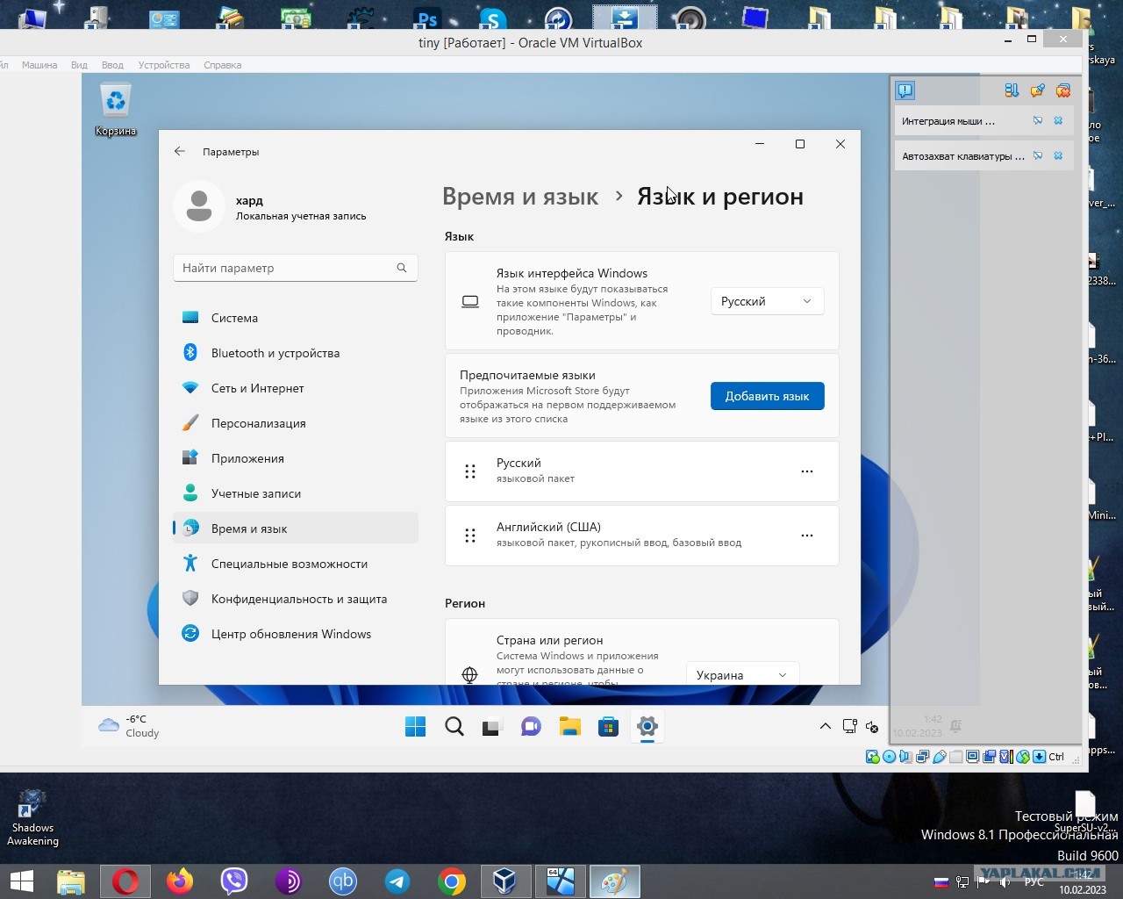Open the host Windows Start button

[x=21, y=881]
